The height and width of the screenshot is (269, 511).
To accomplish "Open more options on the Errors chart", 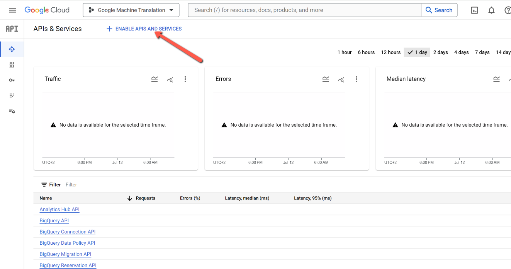I will tap(357, 79).
